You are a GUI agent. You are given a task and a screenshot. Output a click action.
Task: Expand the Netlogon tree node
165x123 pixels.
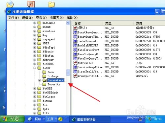(35, 97)
